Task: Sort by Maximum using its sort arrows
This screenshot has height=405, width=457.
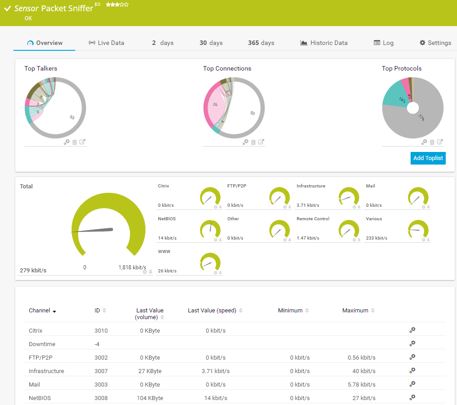Action: click(373, 310)
